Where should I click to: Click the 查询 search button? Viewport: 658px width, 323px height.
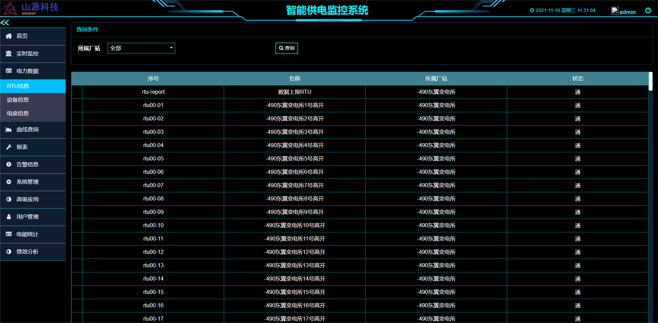[x=287, y=48]
